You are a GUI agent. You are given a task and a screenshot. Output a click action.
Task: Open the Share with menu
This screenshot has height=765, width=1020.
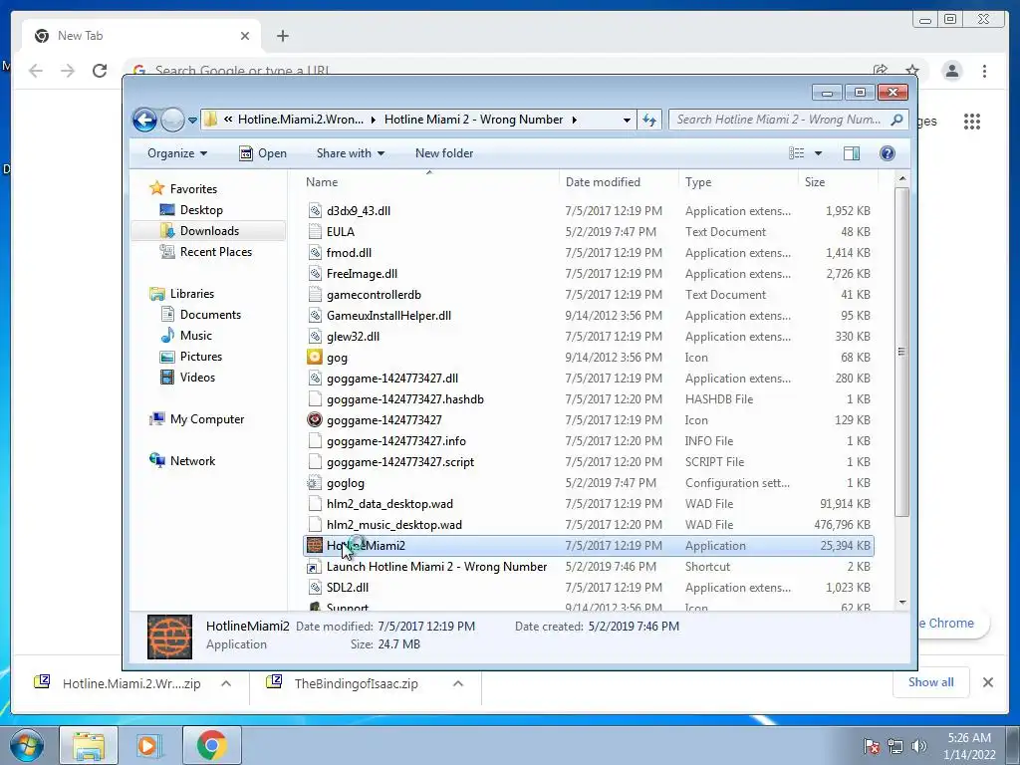(x=350, y=153)
